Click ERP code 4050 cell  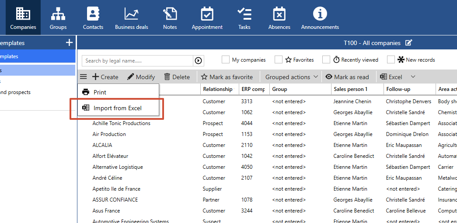(247, 167)
